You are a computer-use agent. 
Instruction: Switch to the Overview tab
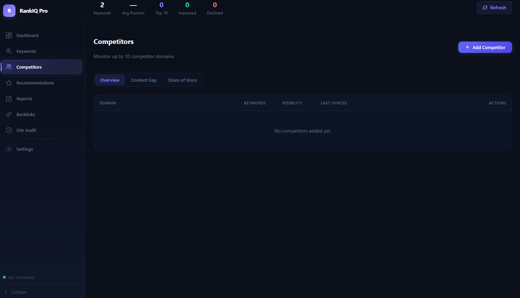[110, 80]
